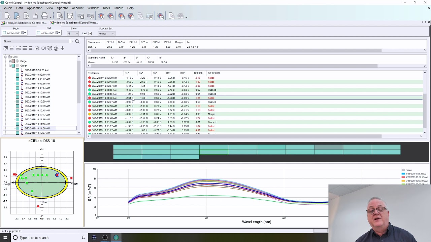431x242 pixels.
Task: Select table row 5/23/2019 10:12:36 AM
Action: click(x=255, y=114)
